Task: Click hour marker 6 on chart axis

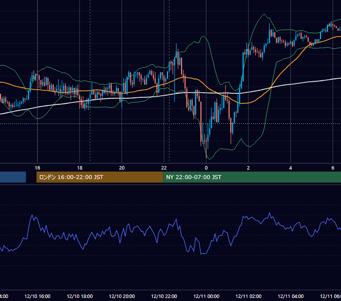Action: 333,168
